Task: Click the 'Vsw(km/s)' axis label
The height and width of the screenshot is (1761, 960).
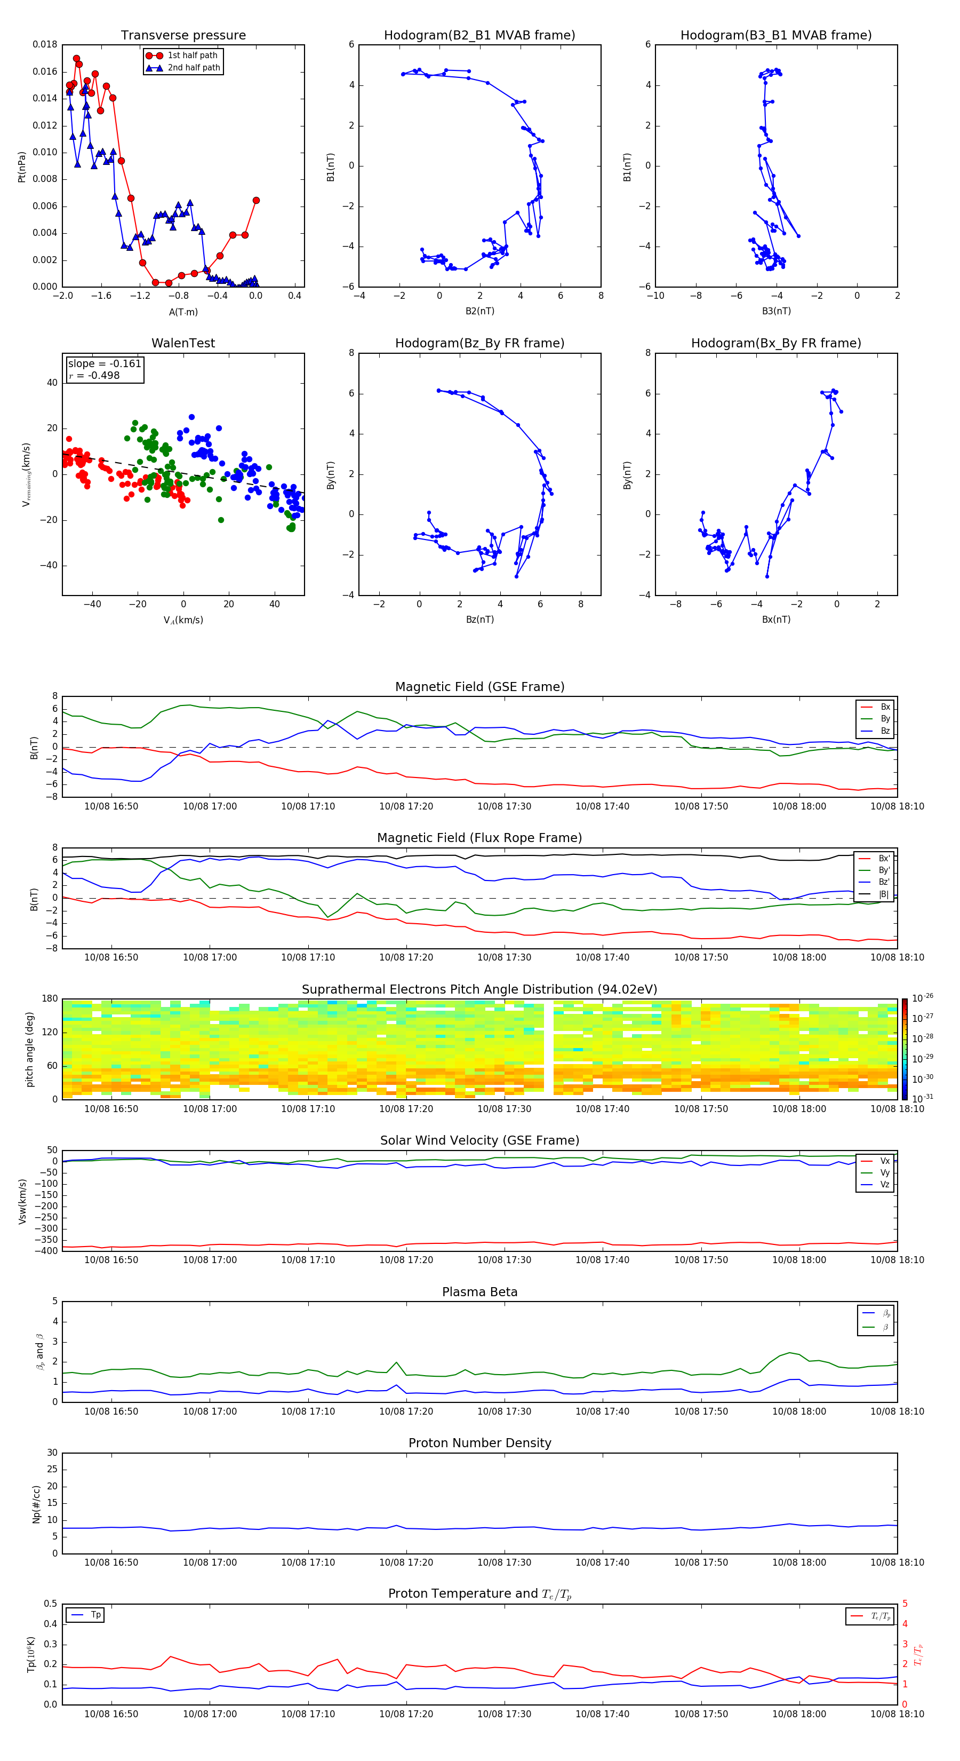Action: pos(22,1201)
